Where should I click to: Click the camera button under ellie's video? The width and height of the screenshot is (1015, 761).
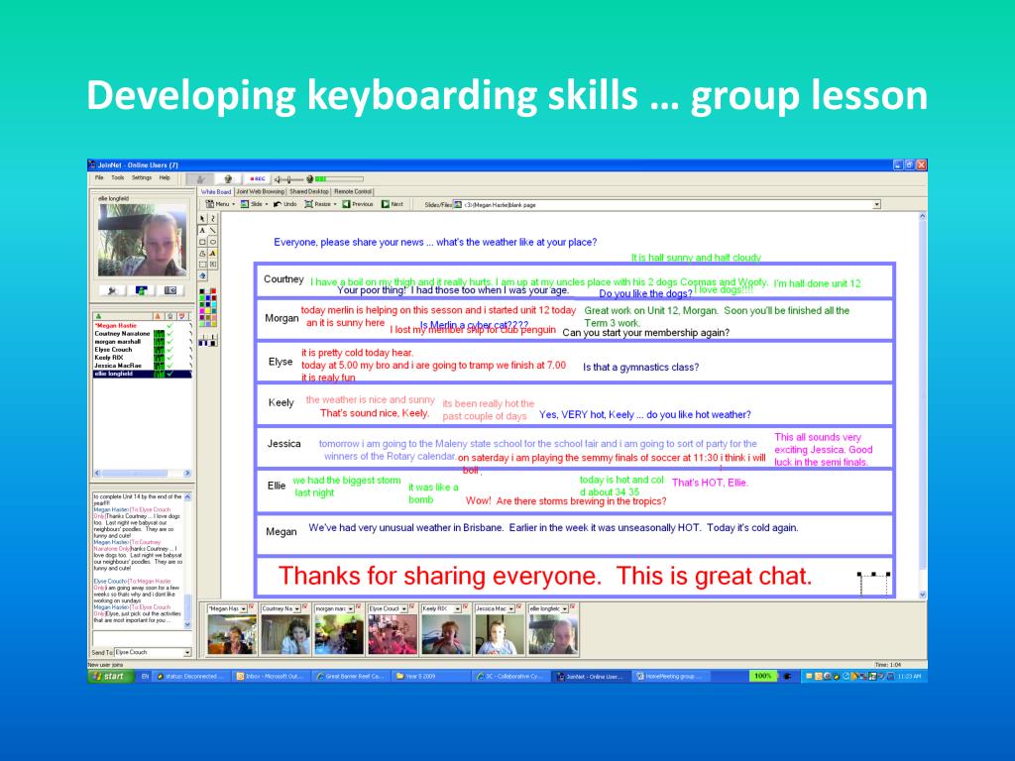click(x=170, y=290)
